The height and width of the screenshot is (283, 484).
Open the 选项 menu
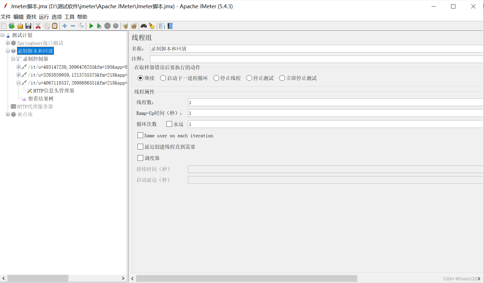(x=57, y=17)
